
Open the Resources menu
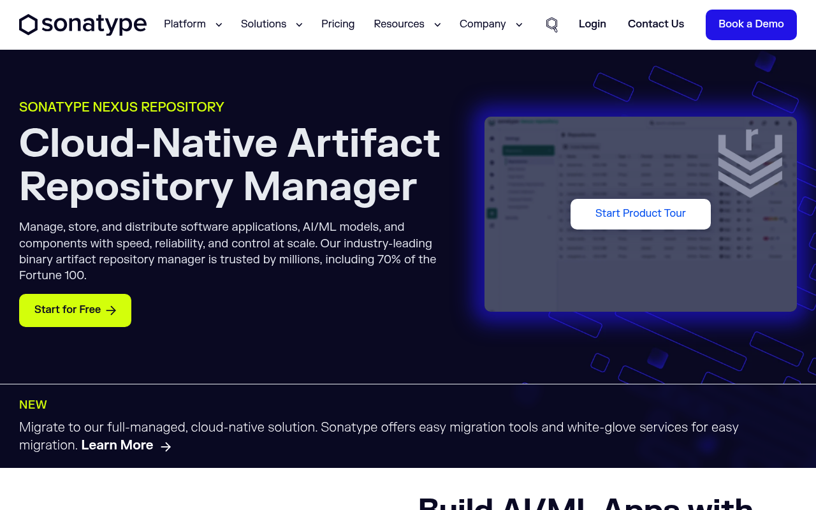coord(399,24)
